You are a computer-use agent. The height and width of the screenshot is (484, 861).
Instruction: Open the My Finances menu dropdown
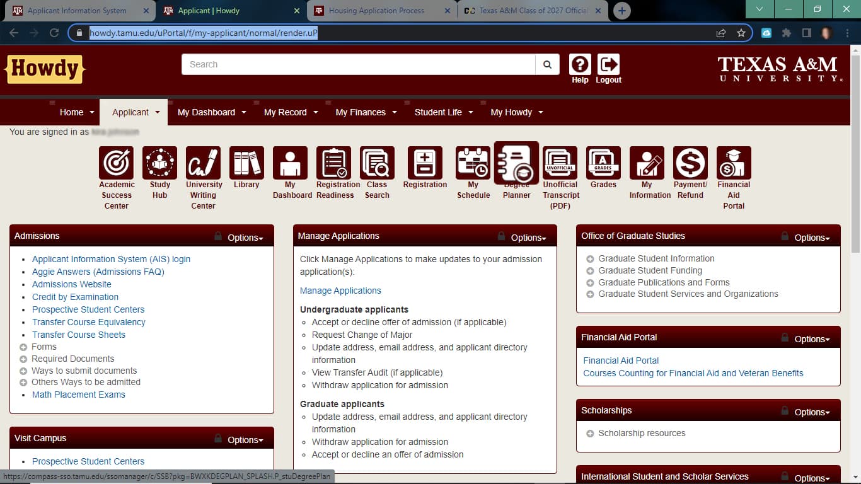pyautogui.click(x=366, y=112)
